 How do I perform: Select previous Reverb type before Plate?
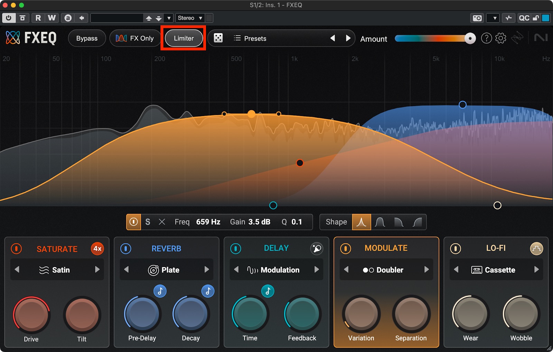click(x=126, y=269)
